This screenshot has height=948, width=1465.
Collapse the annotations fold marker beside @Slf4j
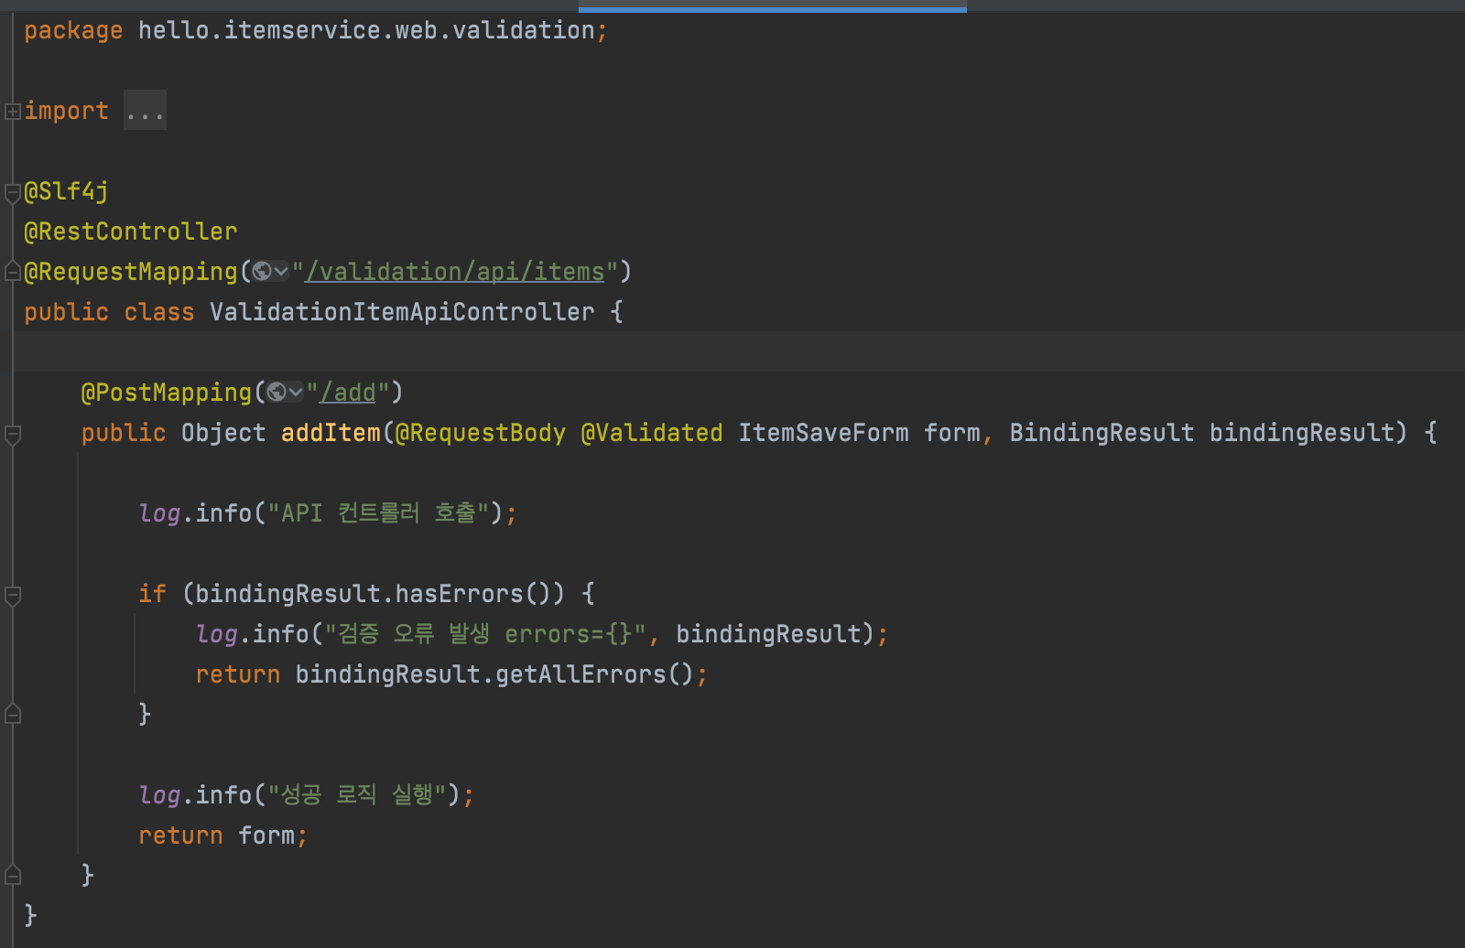13,192
